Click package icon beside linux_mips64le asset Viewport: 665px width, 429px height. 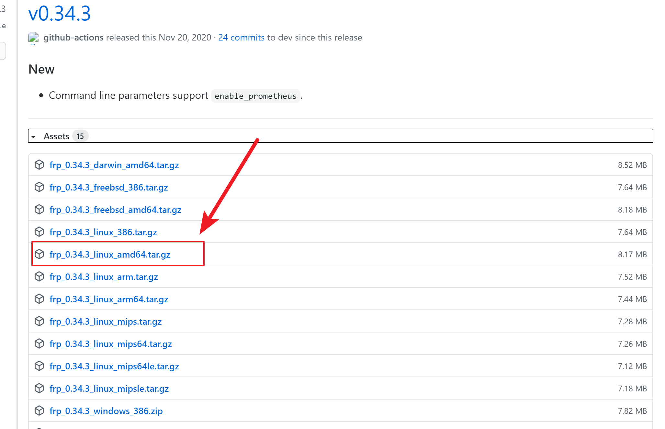pos(39,366)
